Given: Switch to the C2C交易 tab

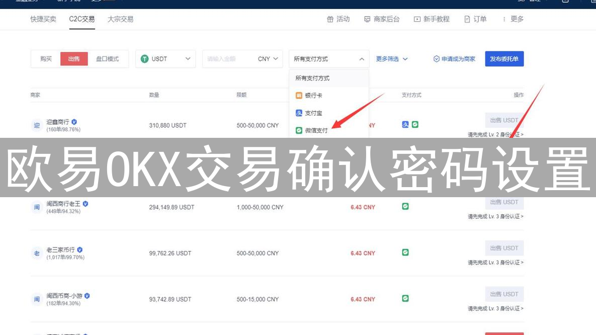Looking at the screenshot, I should click(81, 19).
